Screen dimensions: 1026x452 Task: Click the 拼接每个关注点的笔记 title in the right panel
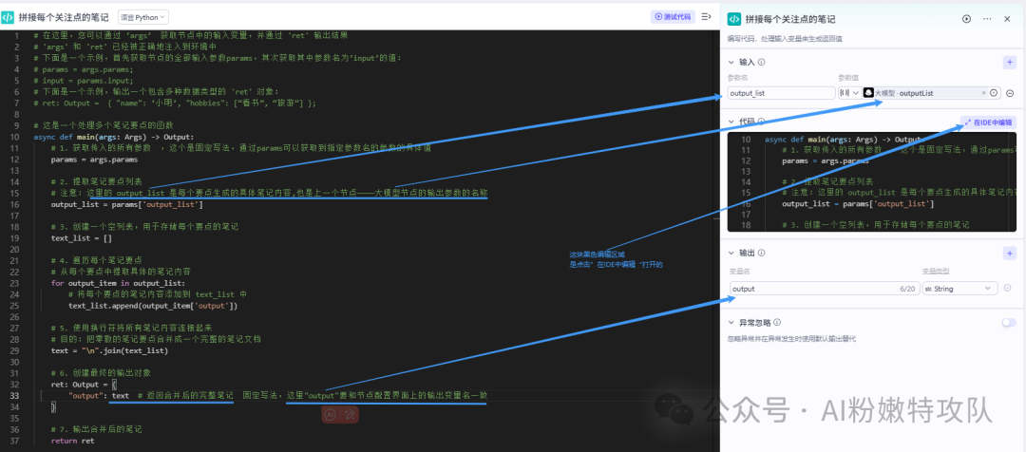(x=789, y=19)
